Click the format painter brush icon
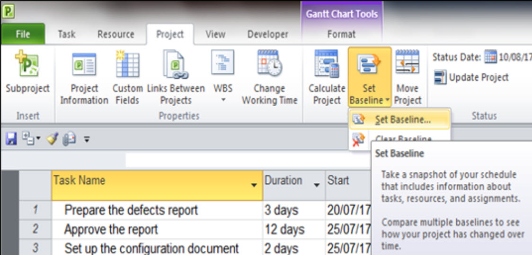 52,139
